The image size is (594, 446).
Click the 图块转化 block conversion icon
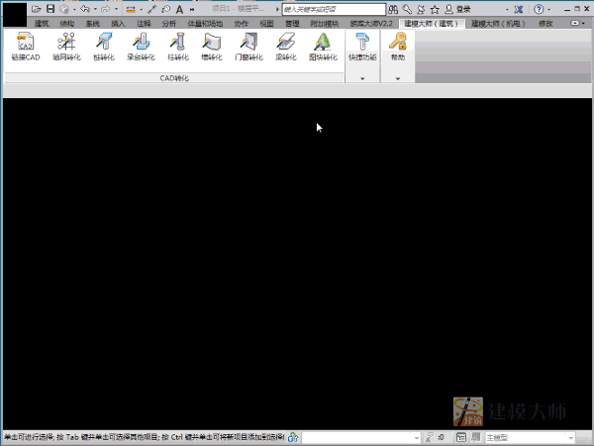pyautogui.click(x=322, y=46)
